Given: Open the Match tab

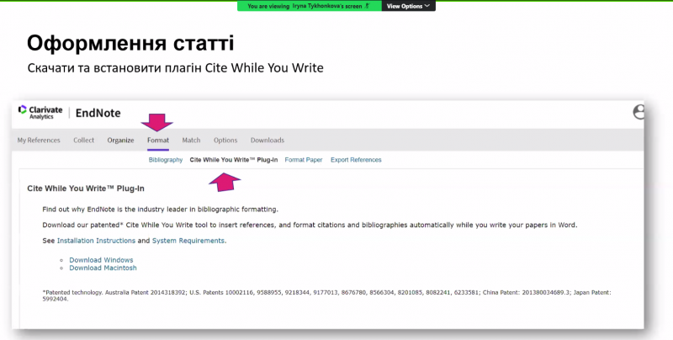Looking at the screenshot, I should (191, 140).
